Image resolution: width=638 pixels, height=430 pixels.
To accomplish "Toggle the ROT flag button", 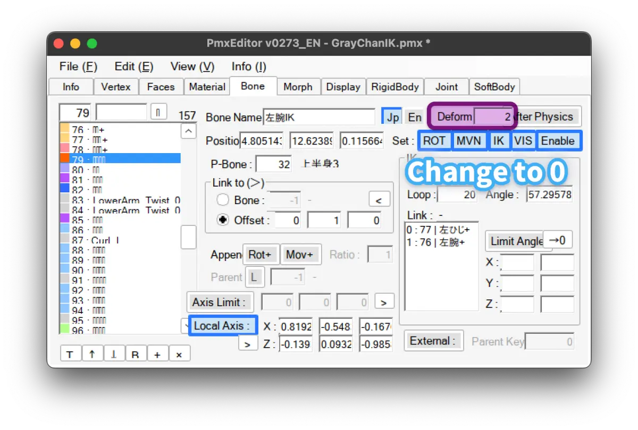I will [434, 141].
